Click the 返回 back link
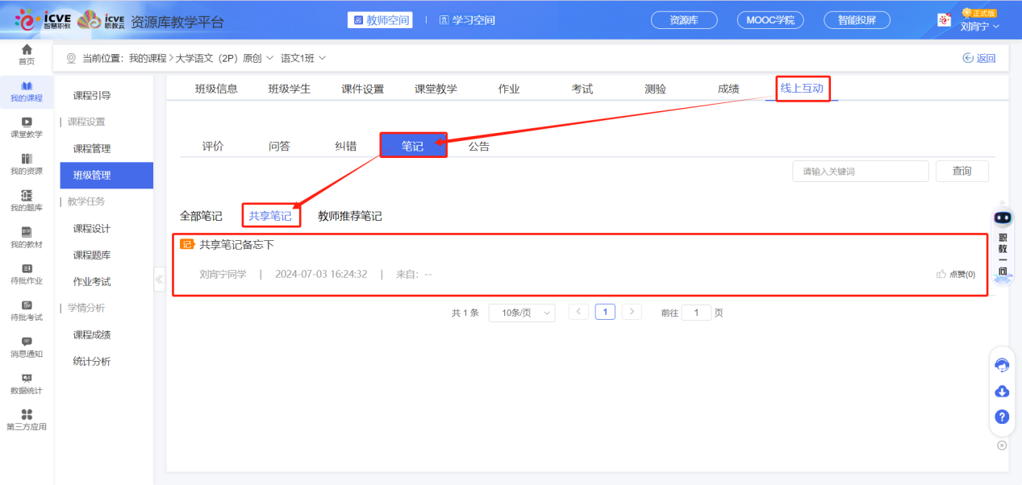This screenshot has width=1022, height=485. click(978, 57)
